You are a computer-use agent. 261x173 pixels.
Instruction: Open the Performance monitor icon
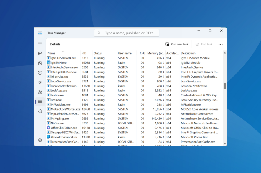pyautogui.click(x=40, y=63)
